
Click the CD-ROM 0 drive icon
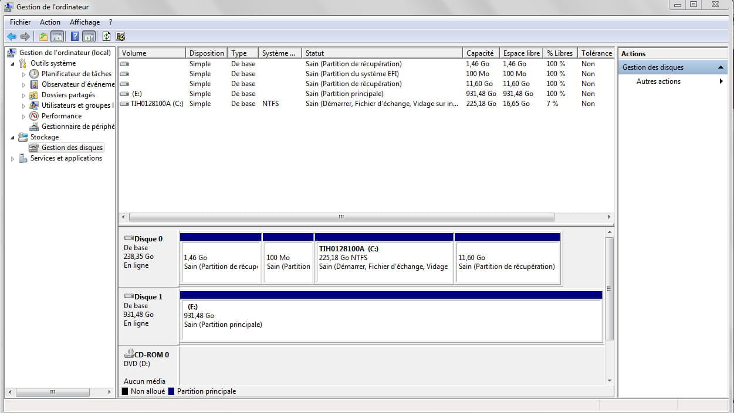129,354
